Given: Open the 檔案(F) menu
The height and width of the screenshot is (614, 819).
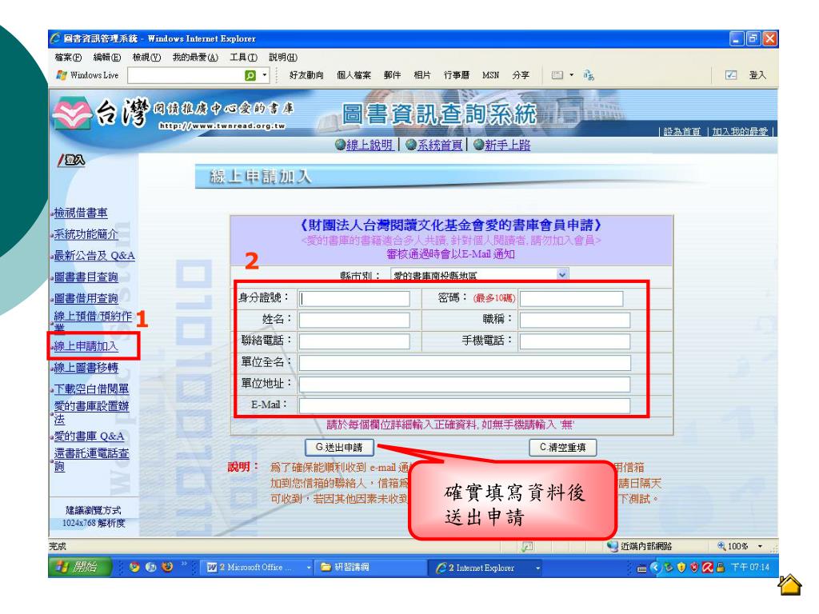Looking at the screenshot, I should (x=68, y=58).
